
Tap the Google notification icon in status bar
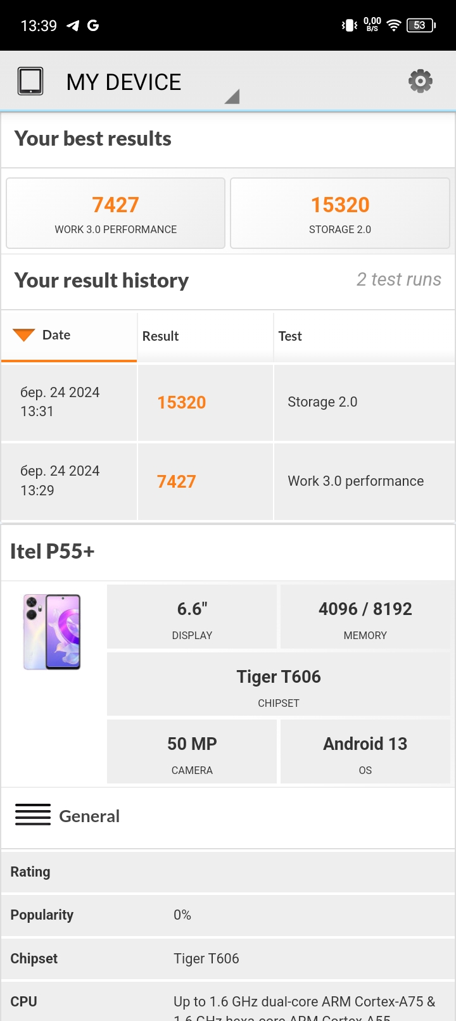point(93,25)
